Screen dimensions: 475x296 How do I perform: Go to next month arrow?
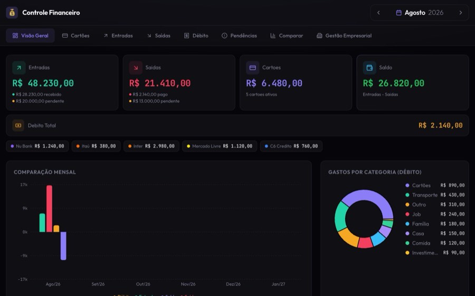coord(460,13)
